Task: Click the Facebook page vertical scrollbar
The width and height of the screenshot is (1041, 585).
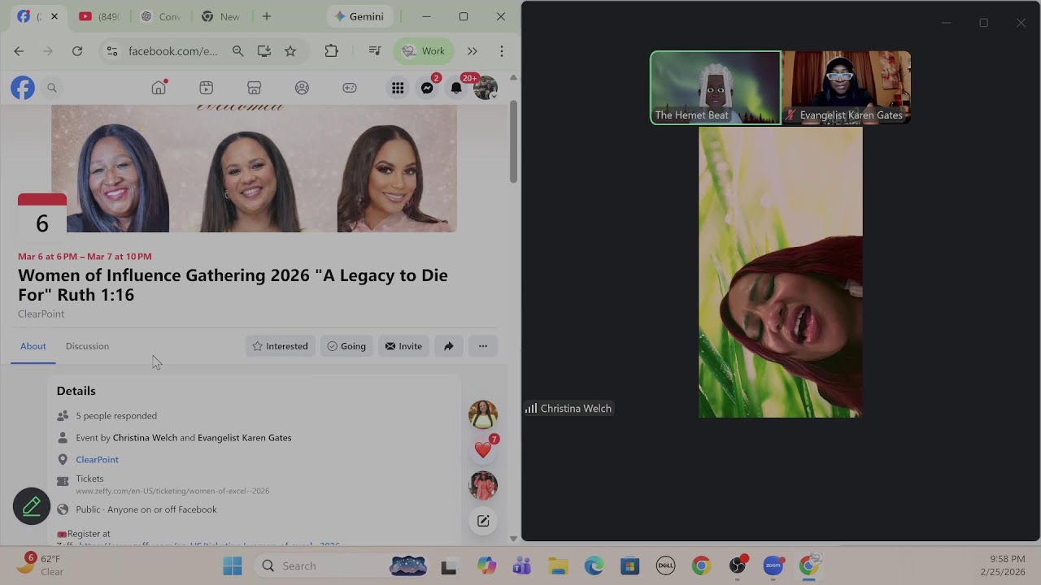Action: pyautogui.click(x=513, y=142)
